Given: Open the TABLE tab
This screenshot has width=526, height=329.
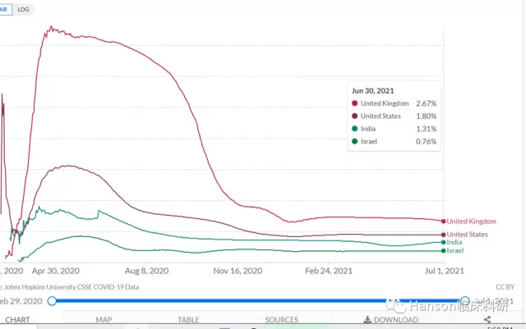Looking at the screenshot, I should (x=188, y=320).
